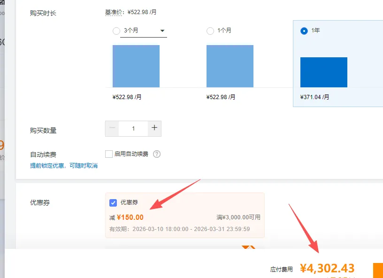Viewport: 383px width, 278px height.
Task: Click the orange button beside total price
Action: pyautogui.click(x=378, y=270)
